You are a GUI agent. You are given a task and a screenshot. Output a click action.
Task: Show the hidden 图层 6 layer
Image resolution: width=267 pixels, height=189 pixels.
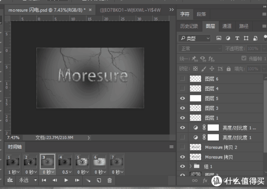[182, 78]
